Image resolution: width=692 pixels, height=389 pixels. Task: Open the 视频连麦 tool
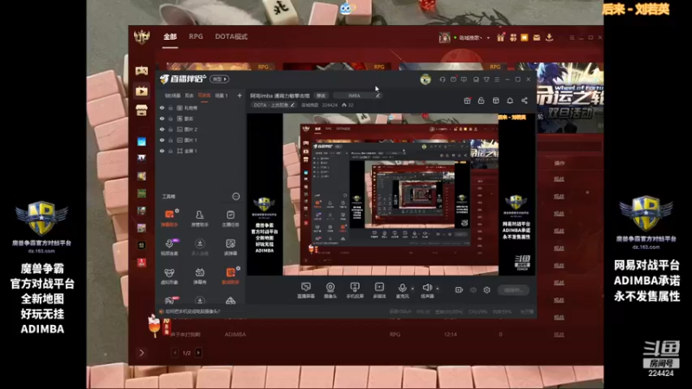tap(169, 247)
